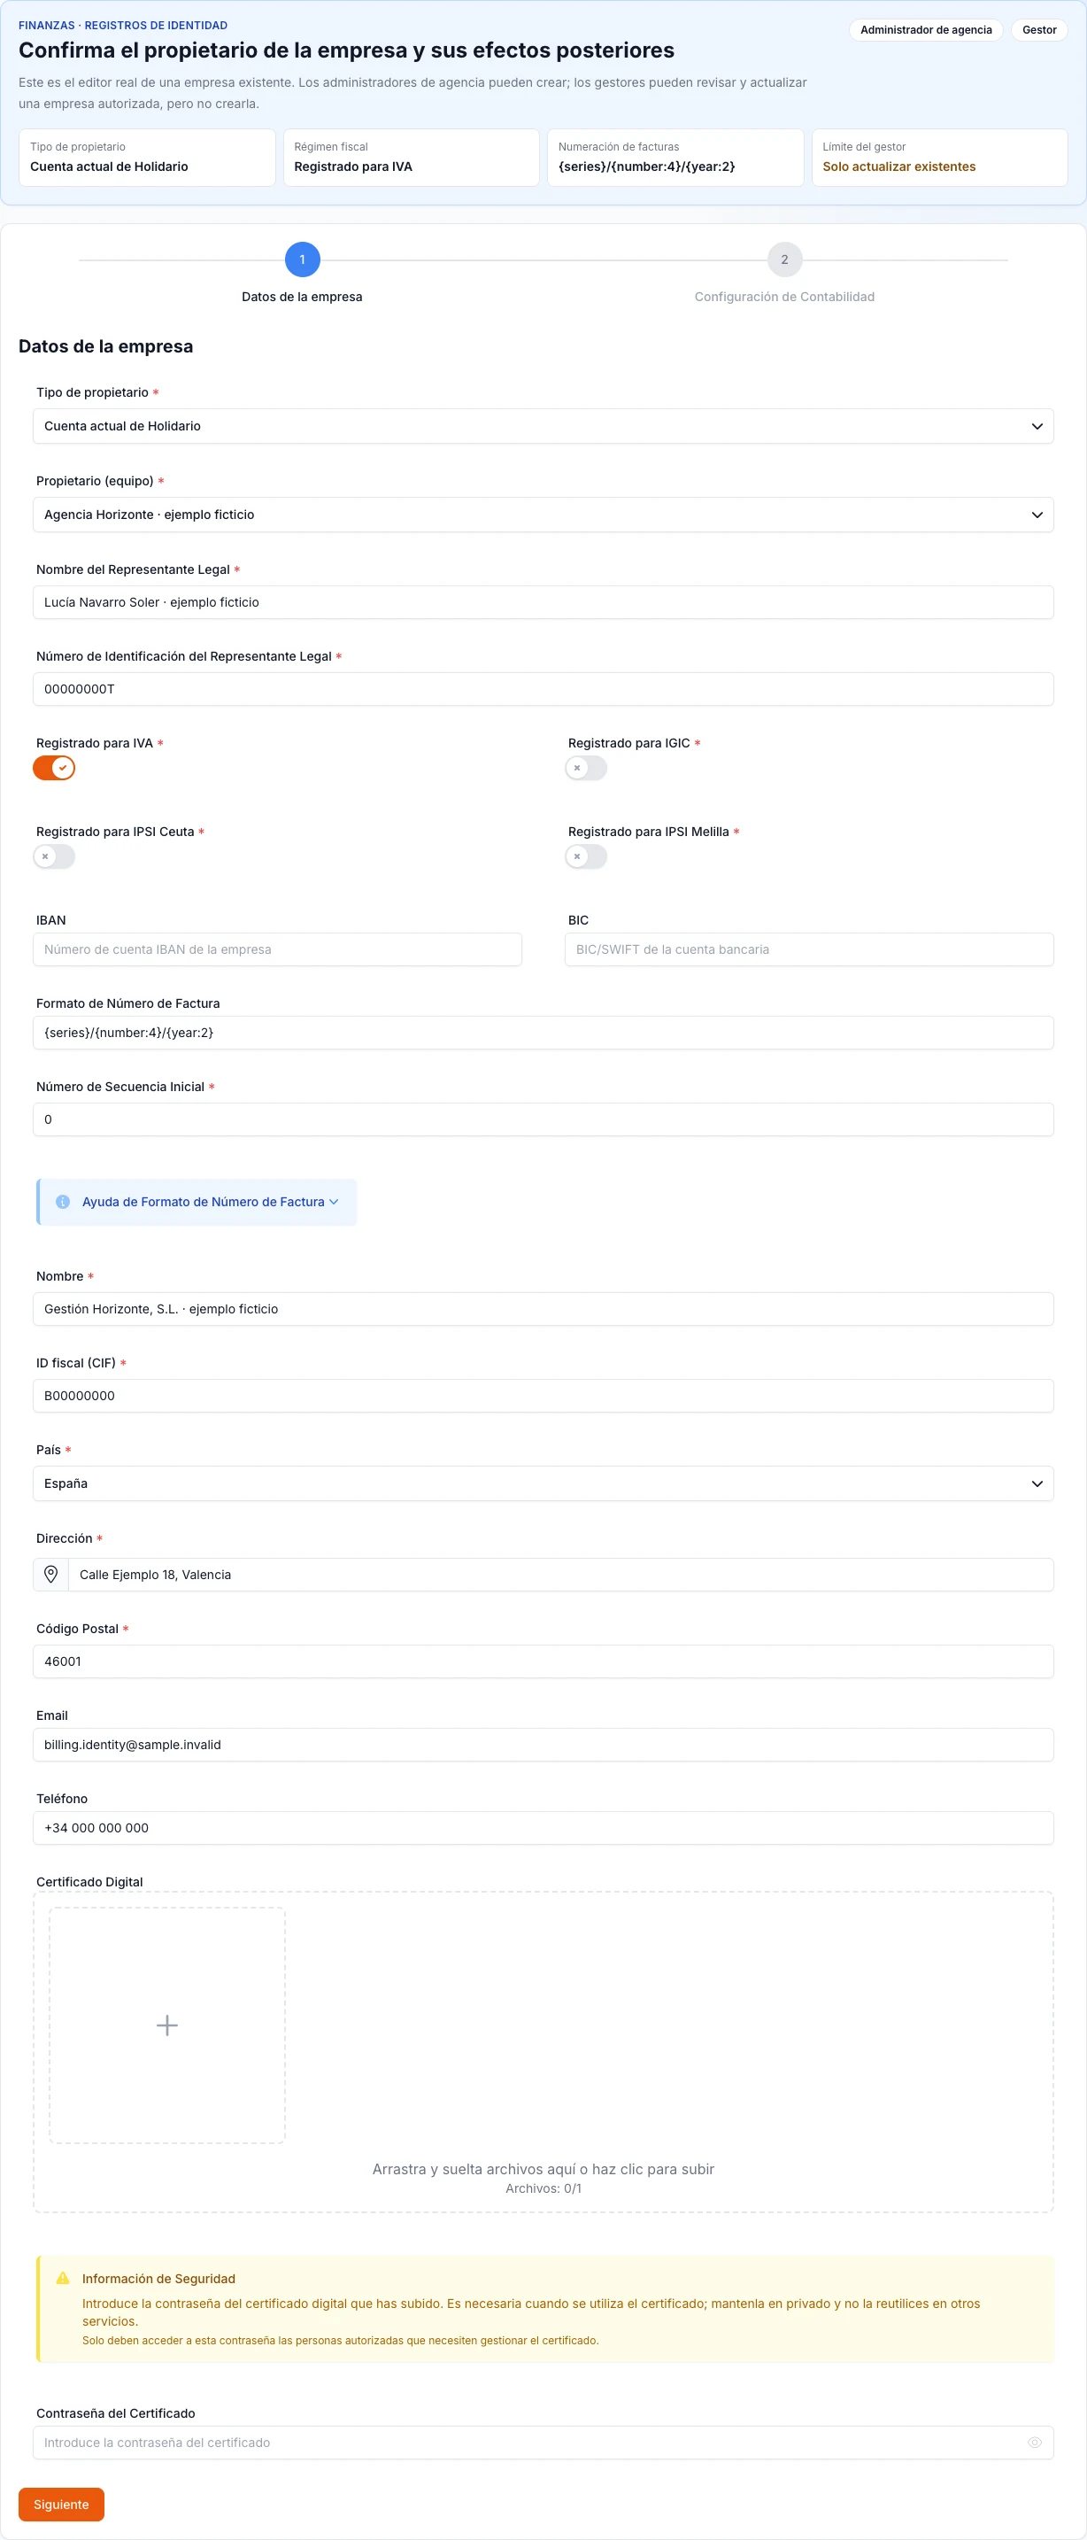The width and height of the screenshot is (1087, 2540).
Task: Click the Siguiente button
Action: click(x=61, y=2504)
